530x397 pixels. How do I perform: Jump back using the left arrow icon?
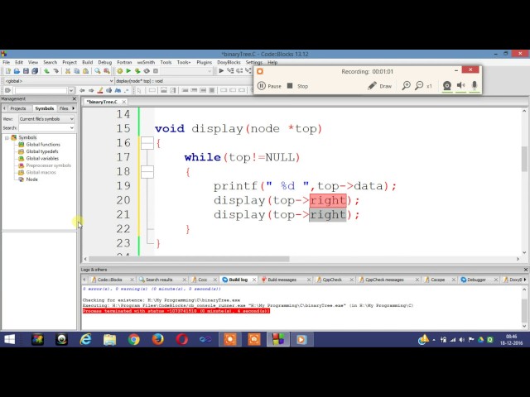[x=82, y=90]
